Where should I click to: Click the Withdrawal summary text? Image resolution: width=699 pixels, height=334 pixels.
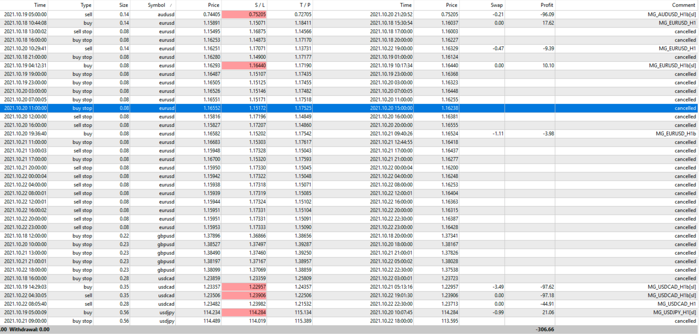point(29,329)
